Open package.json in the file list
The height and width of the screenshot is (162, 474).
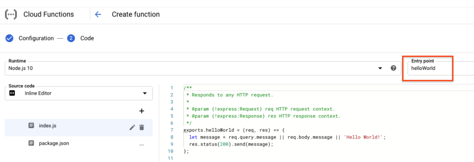[x=78, y=143]
